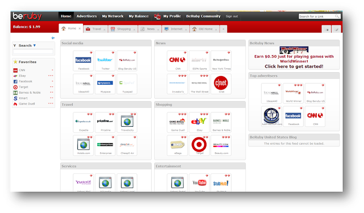The image size is (364, 213).
Task: Click the add widget button beside pencil
Action: click(327, 30)
